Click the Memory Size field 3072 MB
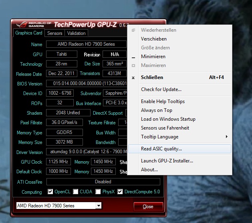The height and width of the screenshot is (223, 252). tap(65, 142)
